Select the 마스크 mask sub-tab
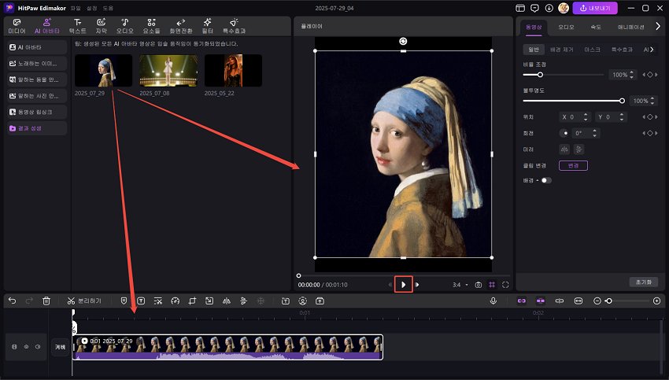 (592, 50)
